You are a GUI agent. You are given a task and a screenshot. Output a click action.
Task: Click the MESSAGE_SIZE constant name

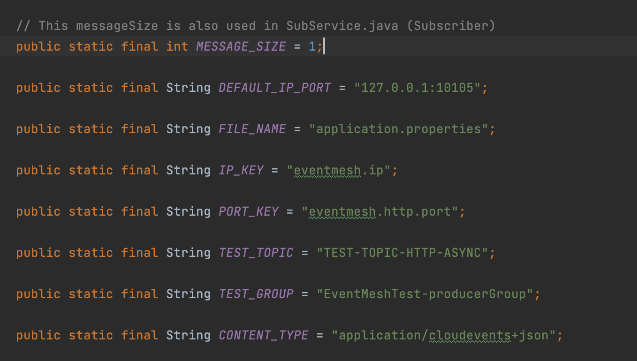click(x=241, y=46)
